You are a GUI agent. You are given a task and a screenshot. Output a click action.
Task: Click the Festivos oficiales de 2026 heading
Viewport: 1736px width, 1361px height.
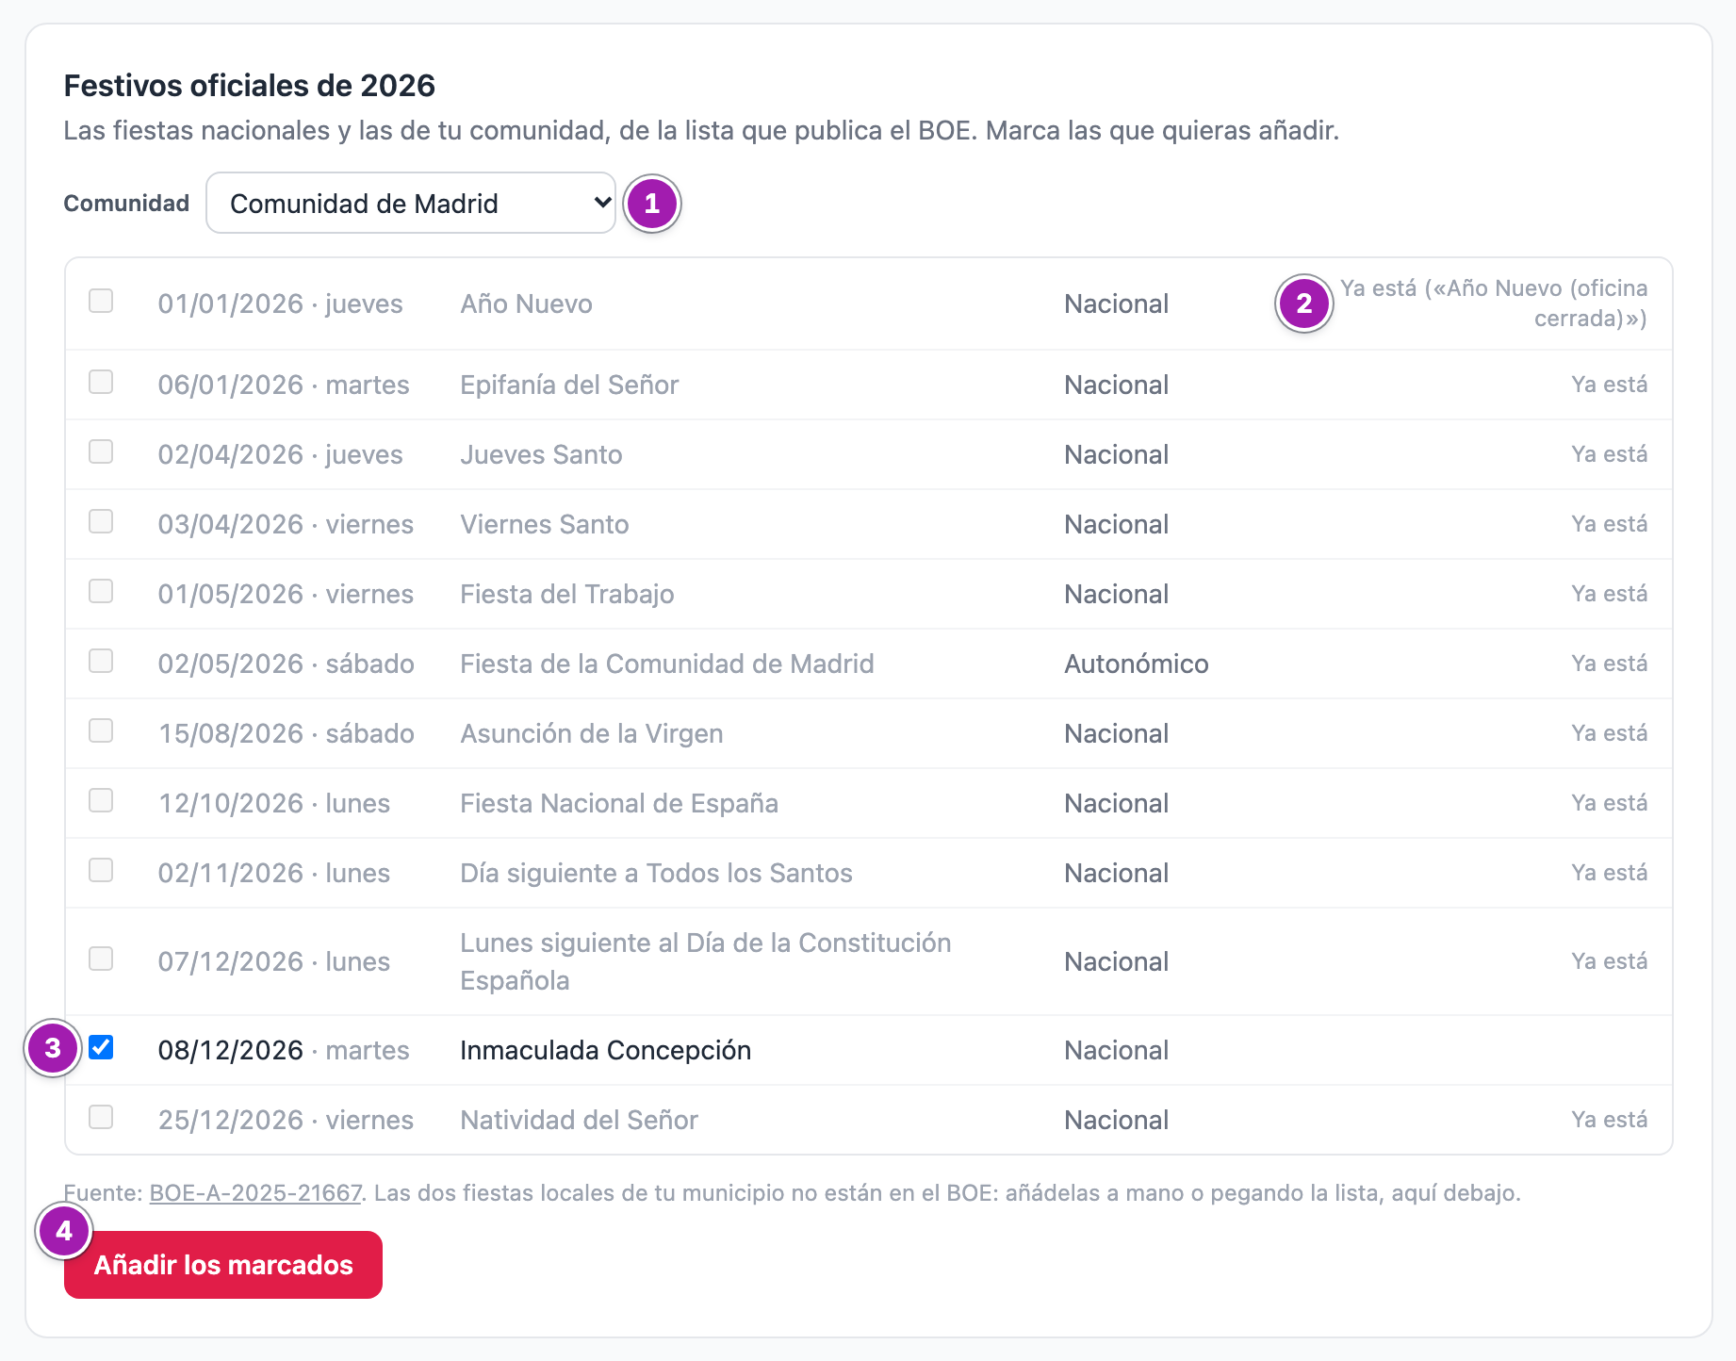click(250, 86)
